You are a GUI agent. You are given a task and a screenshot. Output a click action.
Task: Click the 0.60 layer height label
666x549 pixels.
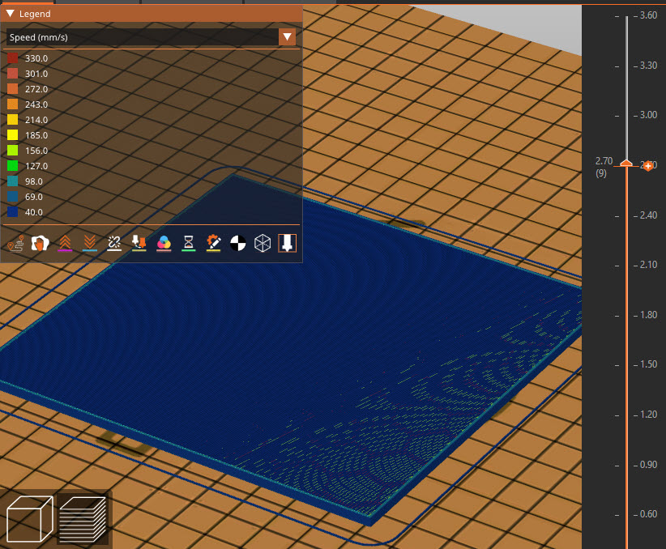tap(648, 513)
